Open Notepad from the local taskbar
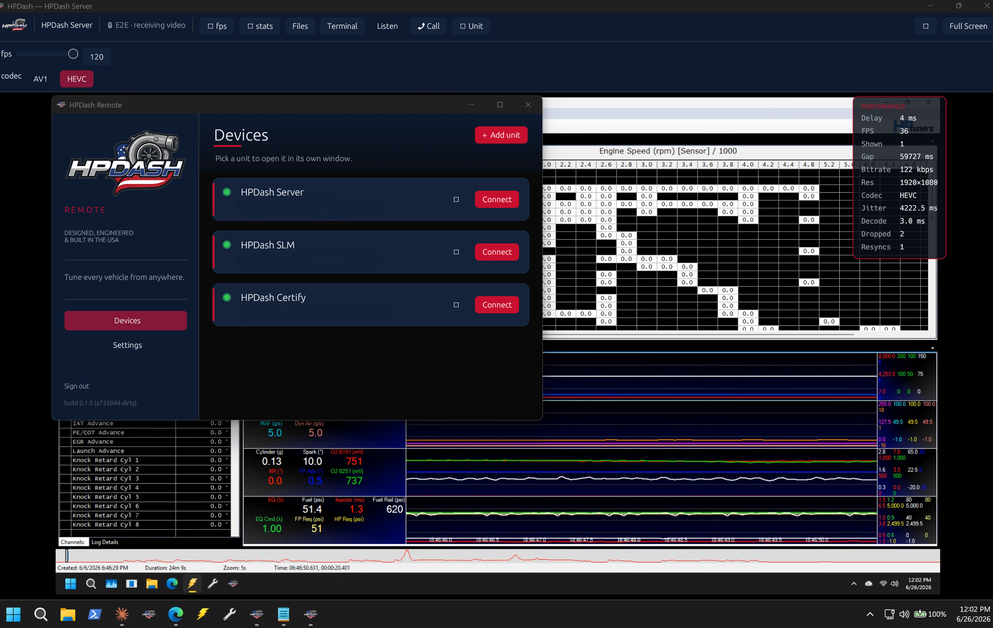Image resolution: width=993 pixels, height=628 pixels. [283, 614]
